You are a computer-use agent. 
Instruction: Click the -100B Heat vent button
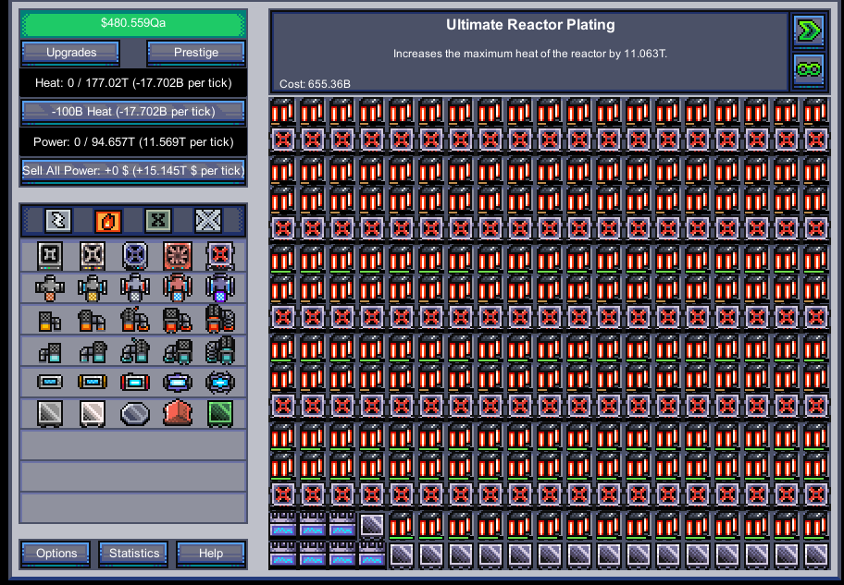pos(133,112)
